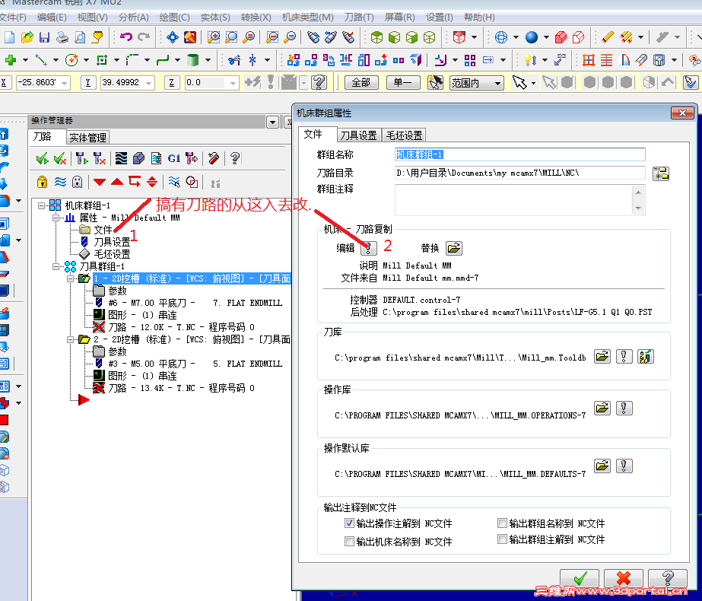Click the 群组注释 comment text area
The width and height of the screenshot is (702, 601).
tap(513, 200)
